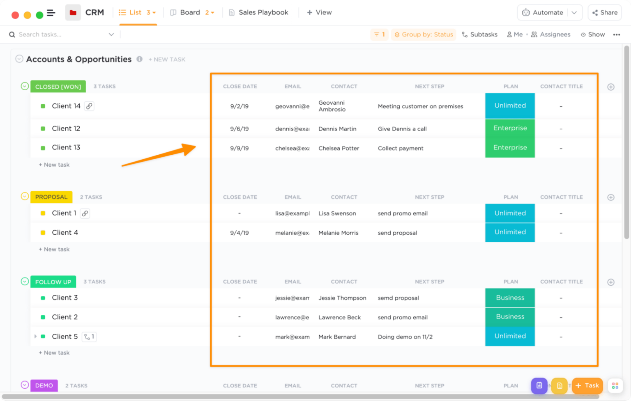Image resolution: width=631 pixels, height=401 pixels.
Task: Open the filter icon showing 1 active filter
Action: [379, 34]
